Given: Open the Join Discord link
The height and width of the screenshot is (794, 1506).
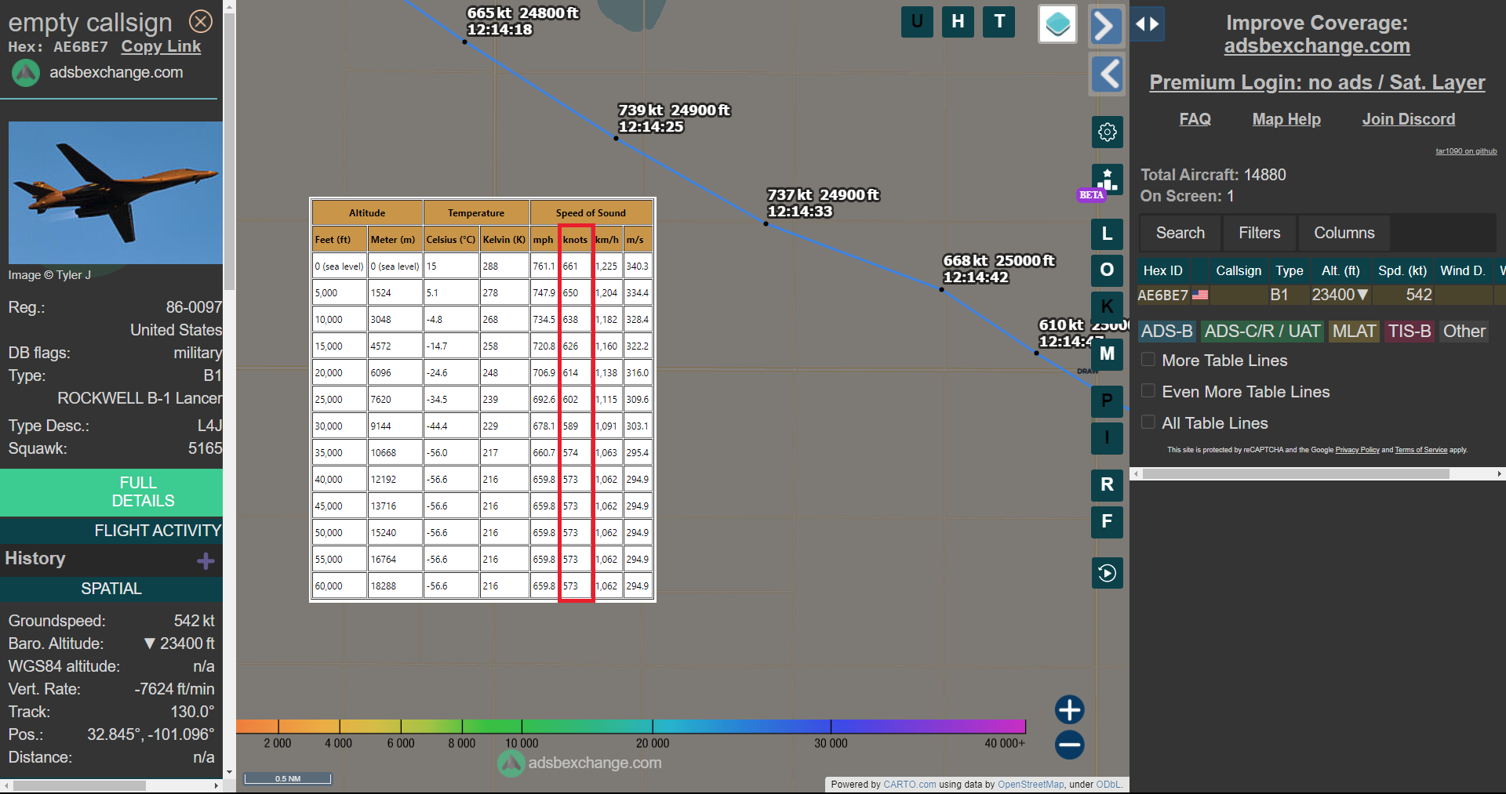Looking at the screenshot, I should 1408,119.
